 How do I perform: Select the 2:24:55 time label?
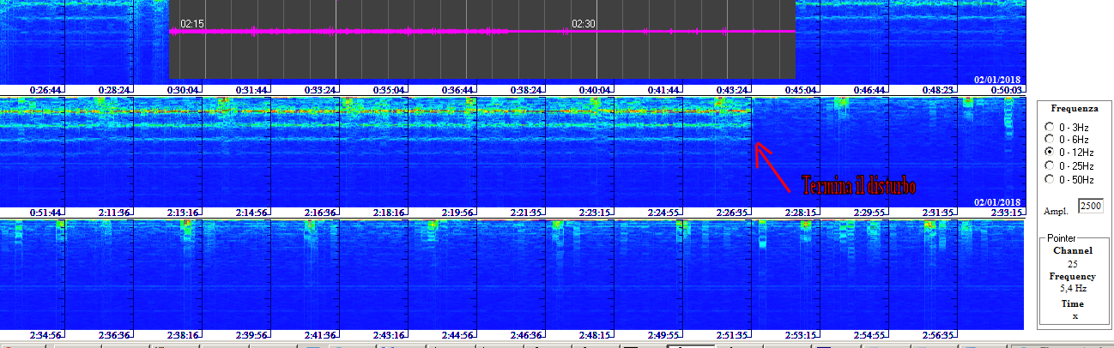tap(663, 212)
